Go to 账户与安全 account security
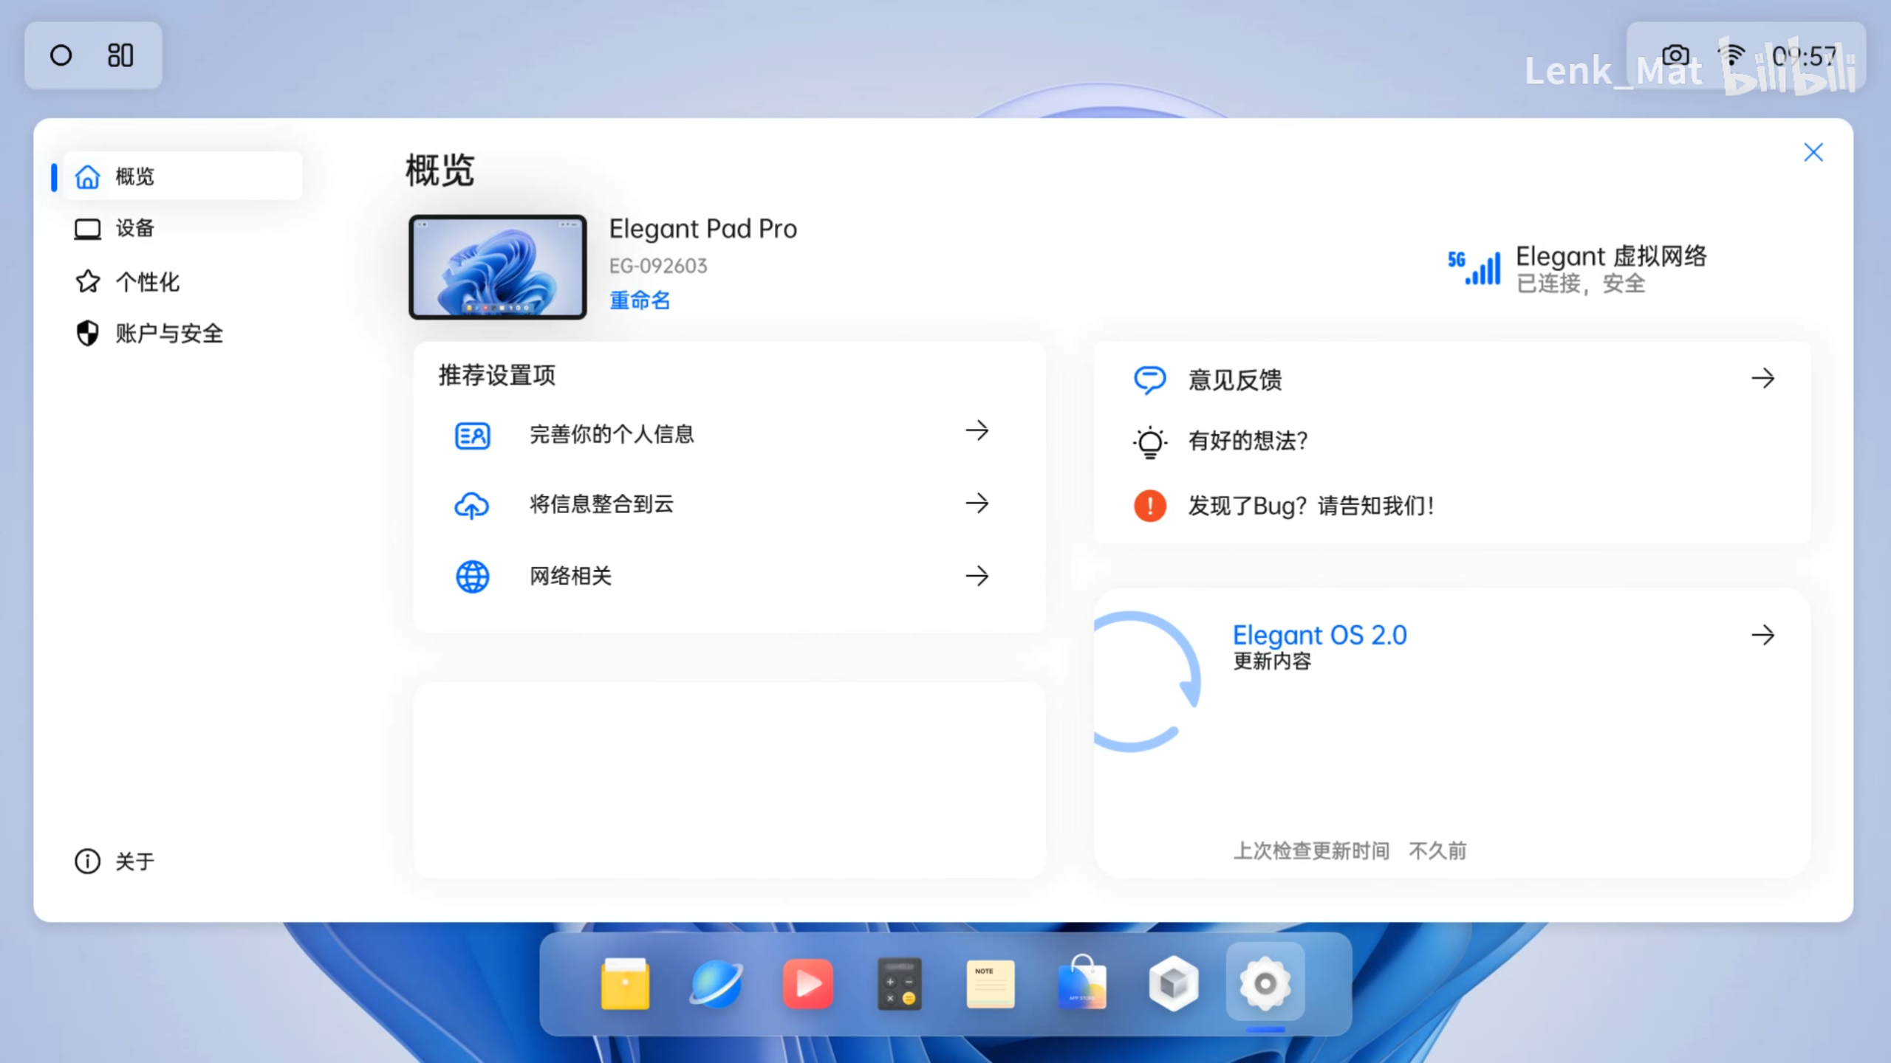This screenshot has width=1891, height=1063. 168,333
